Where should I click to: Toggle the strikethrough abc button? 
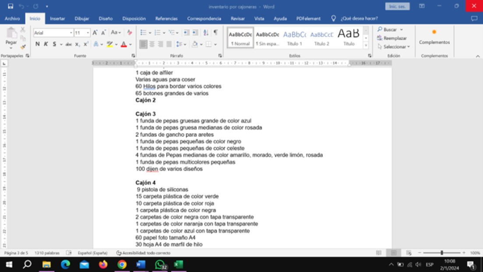69,44
